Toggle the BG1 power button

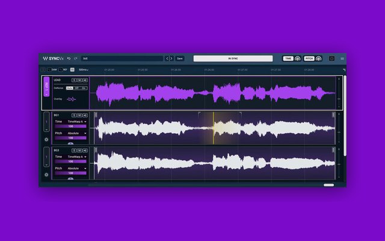click(46, 139)
